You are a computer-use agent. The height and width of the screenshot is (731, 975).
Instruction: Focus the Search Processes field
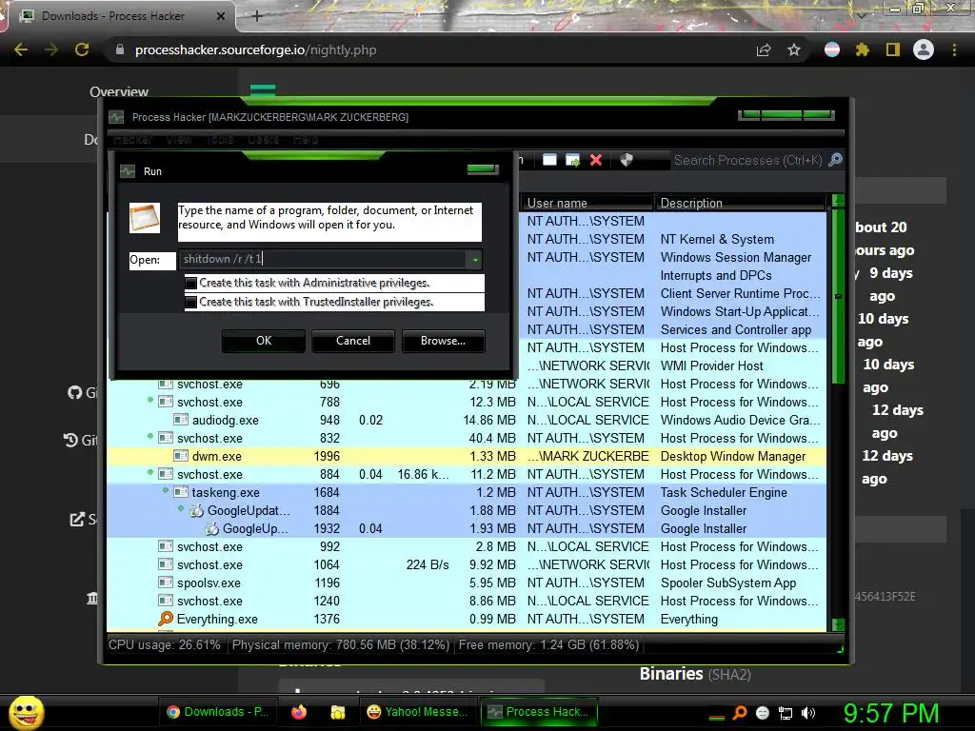pyautogui.click(x=748, y=160)
